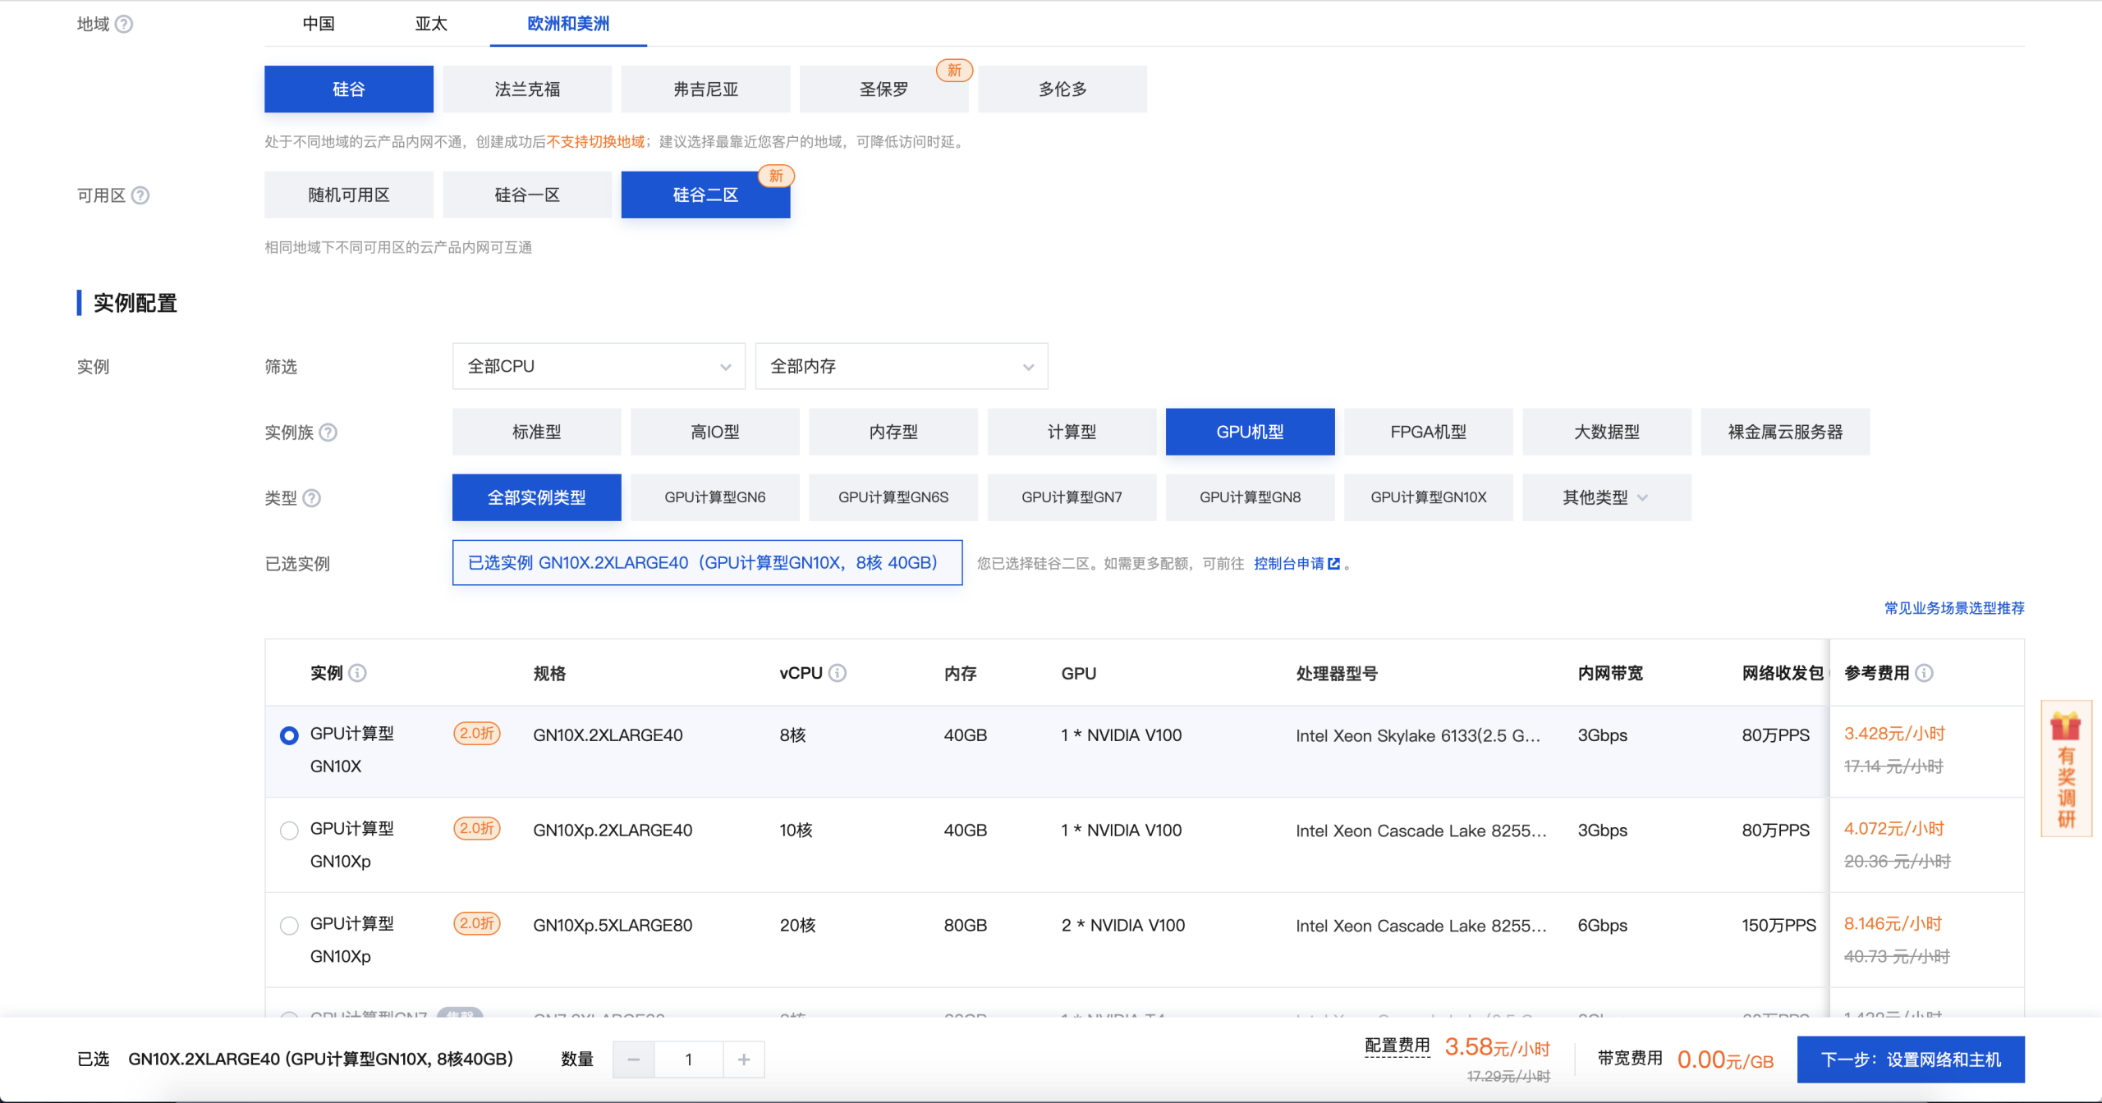Click the 4.072元/小时 price cell
This screenshot has width=2102, height=1103.
point(1894,829)
